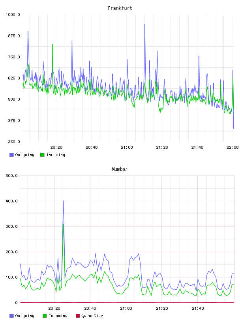The image size is (240, 322).
Task: Click the 375.0 y-axis label on Frankfurt chart
Action: [14, 120]
